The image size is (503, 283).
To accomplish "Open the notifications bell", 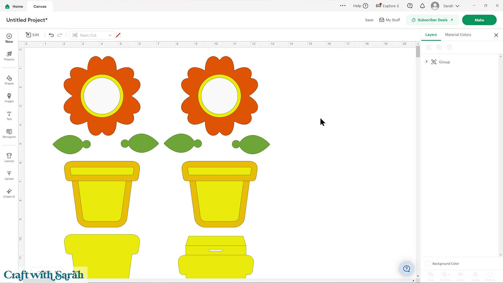I will pyautogui.click(x=422, y=6).
